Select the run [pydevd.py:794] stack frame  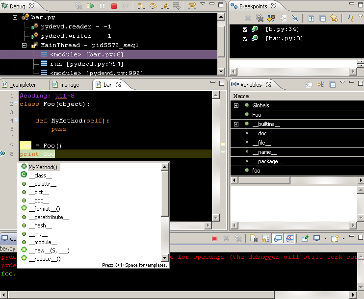87,64
